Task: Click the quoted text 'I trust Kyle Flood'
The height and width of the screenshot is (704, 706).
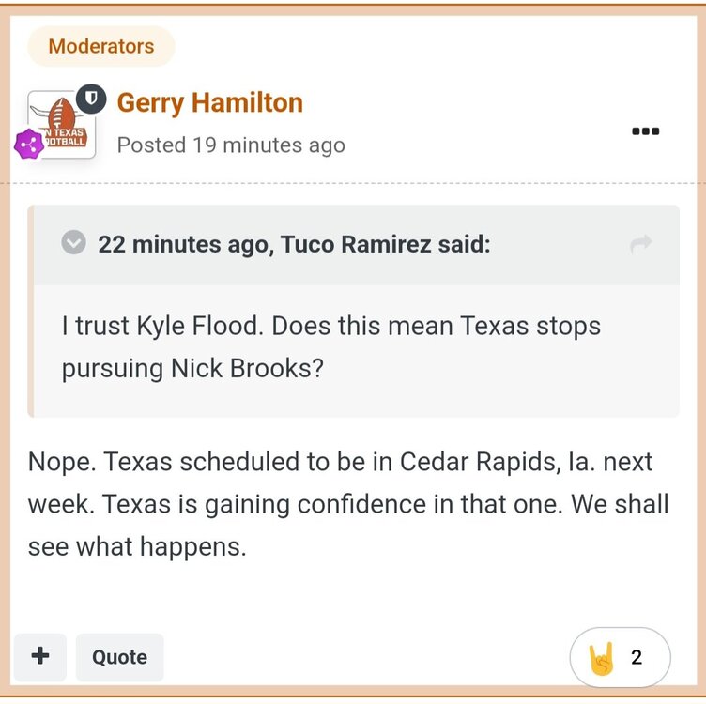Action: [158, 326]
